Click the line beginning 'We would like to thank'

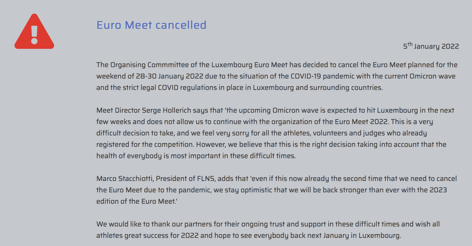point(268,224)
